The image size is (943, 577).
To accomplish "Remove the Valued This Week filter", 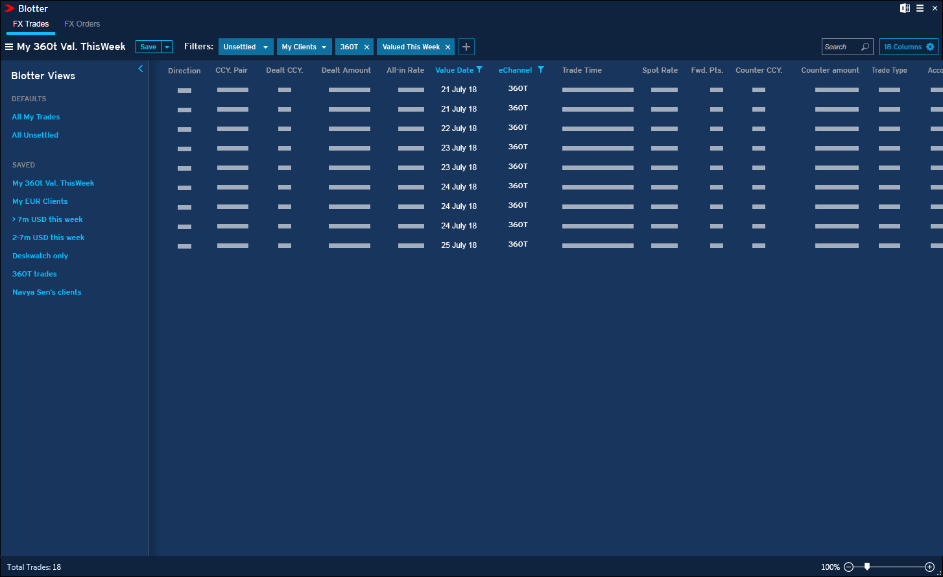I will pyautogui.click(x=448, y=47).
